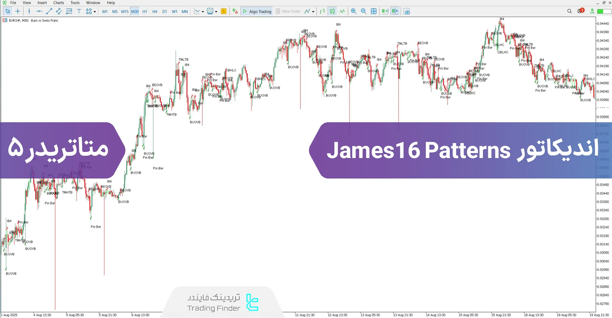Zoom out of the chart

coord(364,11)
